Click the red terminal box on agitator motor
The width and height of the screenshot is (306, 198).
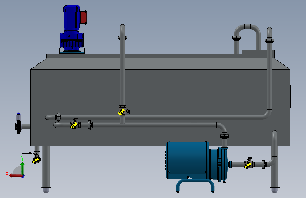click(x=84, y=17)
